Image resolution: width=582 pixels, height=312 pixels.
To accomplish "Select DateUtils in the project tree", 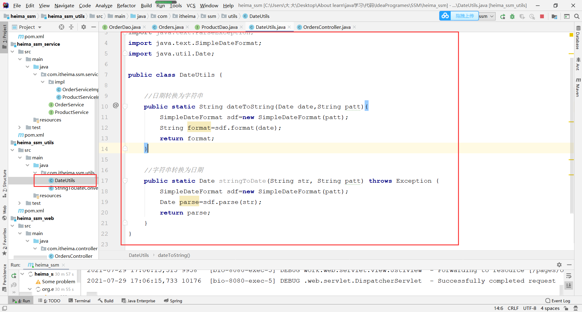I will pos(65,180).
